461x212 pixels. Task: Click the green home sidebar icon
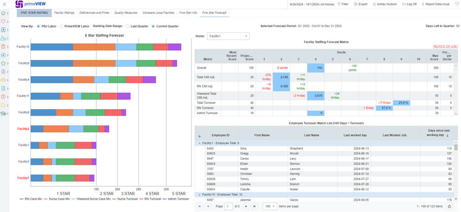(x=3, y=13)
